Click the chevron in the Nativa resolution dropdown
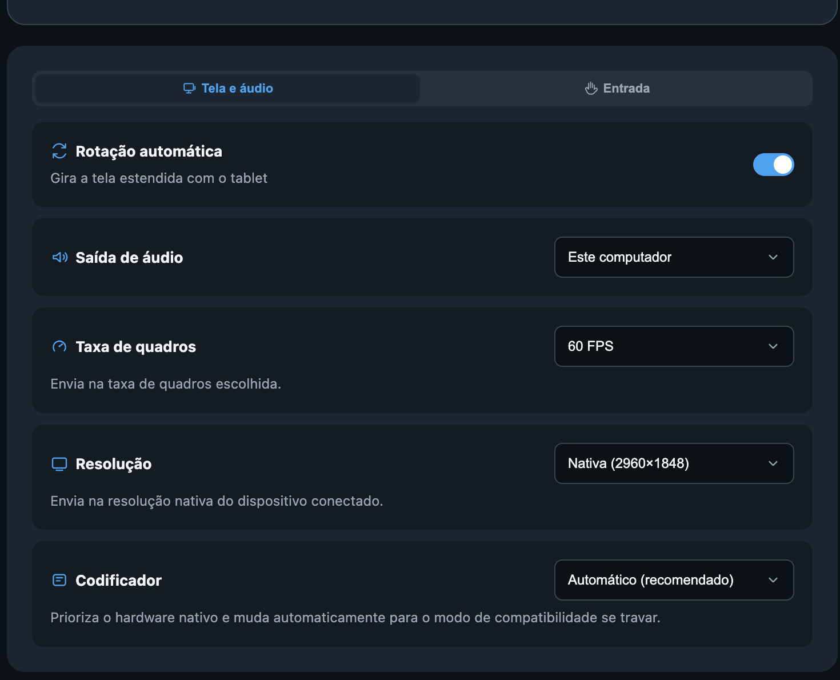Viewport: 840px width, 680px height. [x=773, y=463]
